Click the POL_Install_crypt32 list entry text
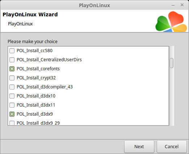This screenshot has height=154, width=189. point(36,78)
